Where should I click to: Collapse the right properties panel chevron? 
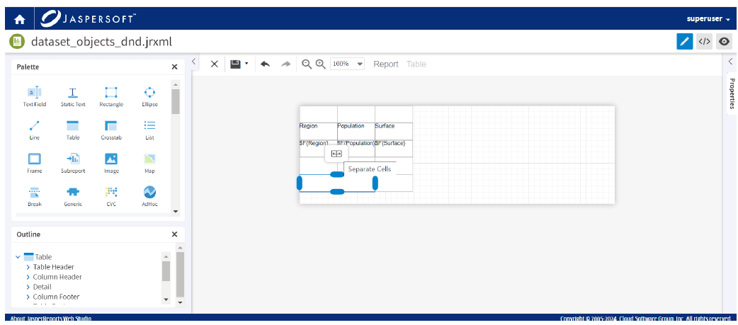pyautogui.click(x=731, y=61)
